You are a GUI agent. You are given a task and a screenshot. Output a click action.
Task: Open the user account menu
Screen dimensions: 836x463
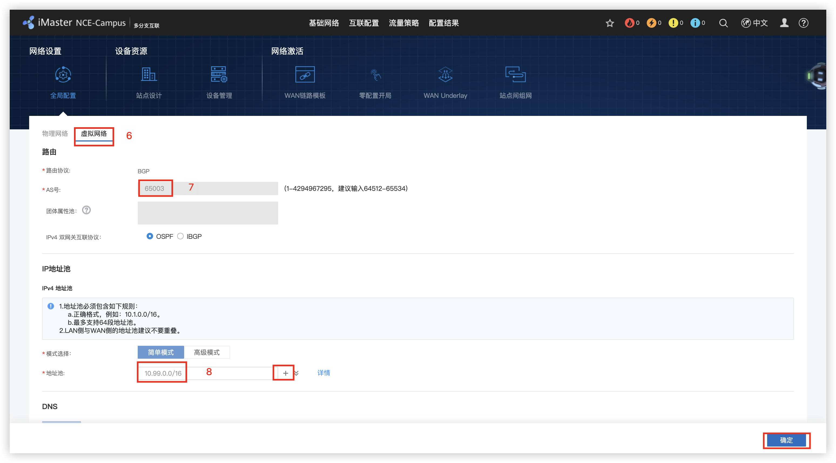pyautogui.click(x=784, y=23)
